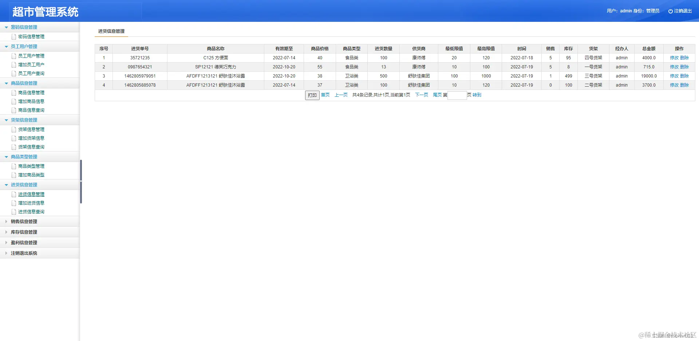Image resolution: width=699 pixels, height=341 pixels.
Task: Click the page number input field
Action: point(457,95)
